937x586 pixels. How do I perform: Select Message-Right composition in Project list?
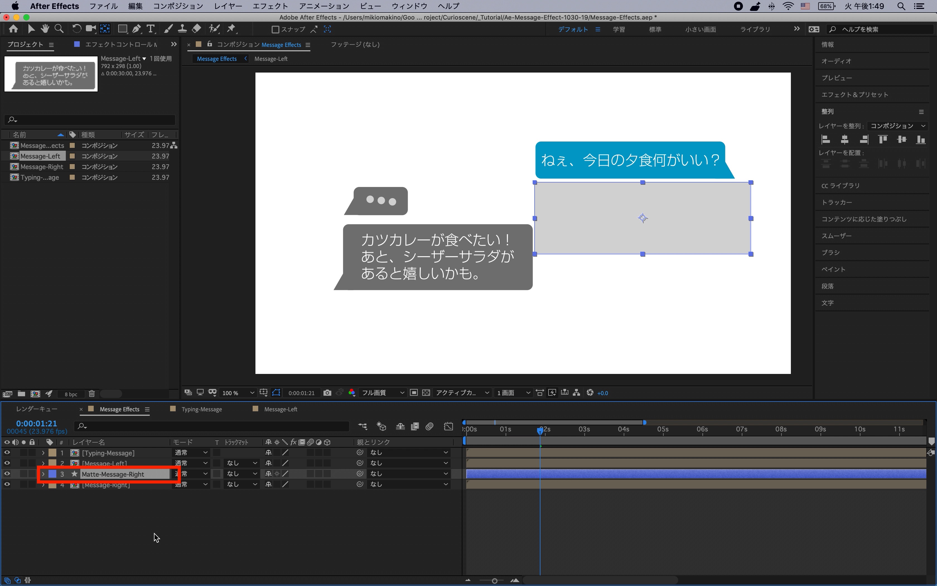point(42,167)
